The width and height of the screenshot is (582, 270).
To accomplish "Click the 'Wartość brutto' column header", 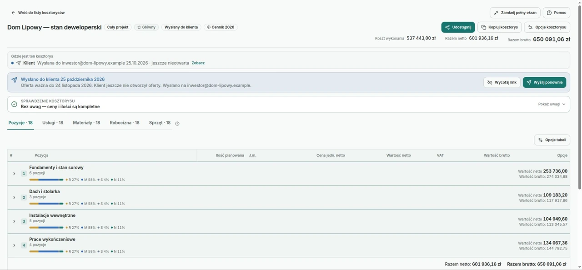I will coord(497,155).
